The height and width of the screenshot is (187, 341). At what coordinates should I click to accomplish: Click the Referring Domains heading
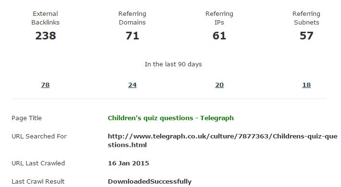[132, 18]
